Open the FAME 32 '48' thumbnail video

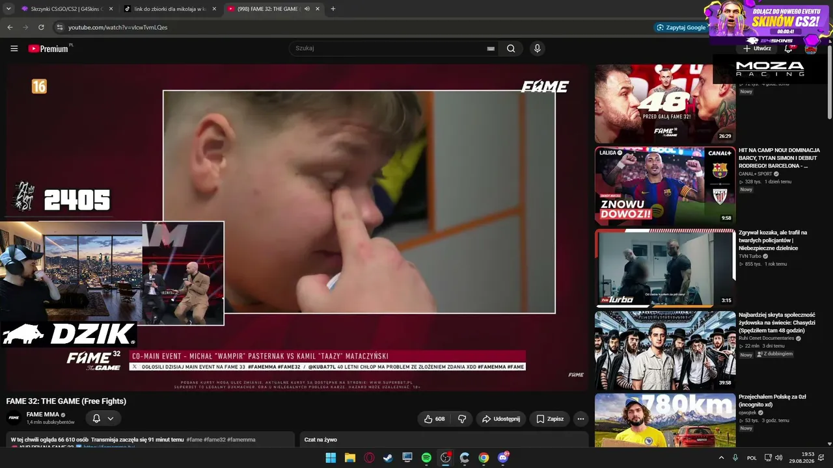tap(665, 103)
